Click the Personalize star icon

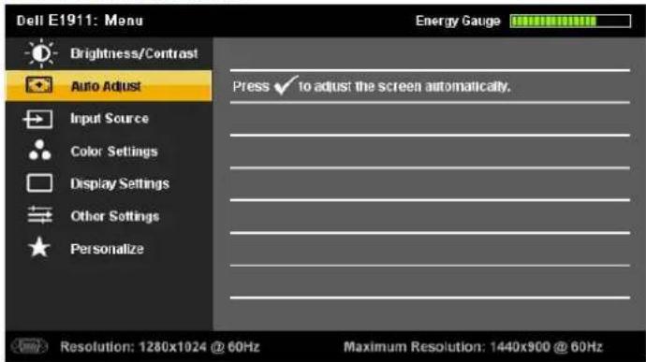[x=39, y=247]
